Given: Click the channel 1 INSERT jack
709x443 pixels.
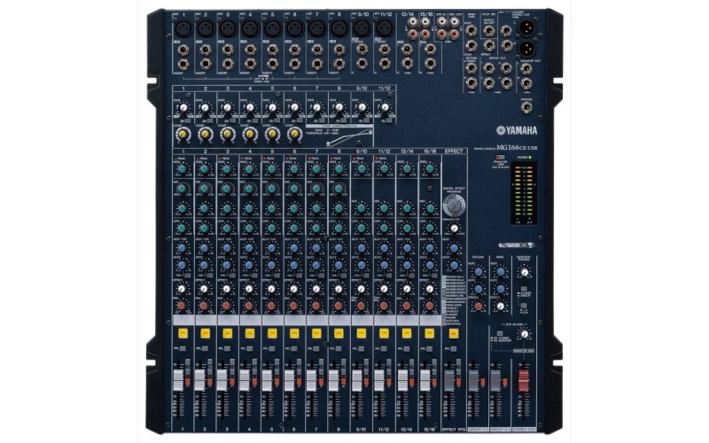Looking at the screenshot, I should pos(183,64).
